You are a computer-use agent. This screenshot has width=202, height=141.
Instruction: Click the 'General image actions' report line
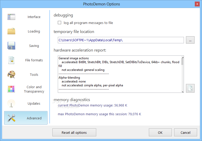coord(74,58)
